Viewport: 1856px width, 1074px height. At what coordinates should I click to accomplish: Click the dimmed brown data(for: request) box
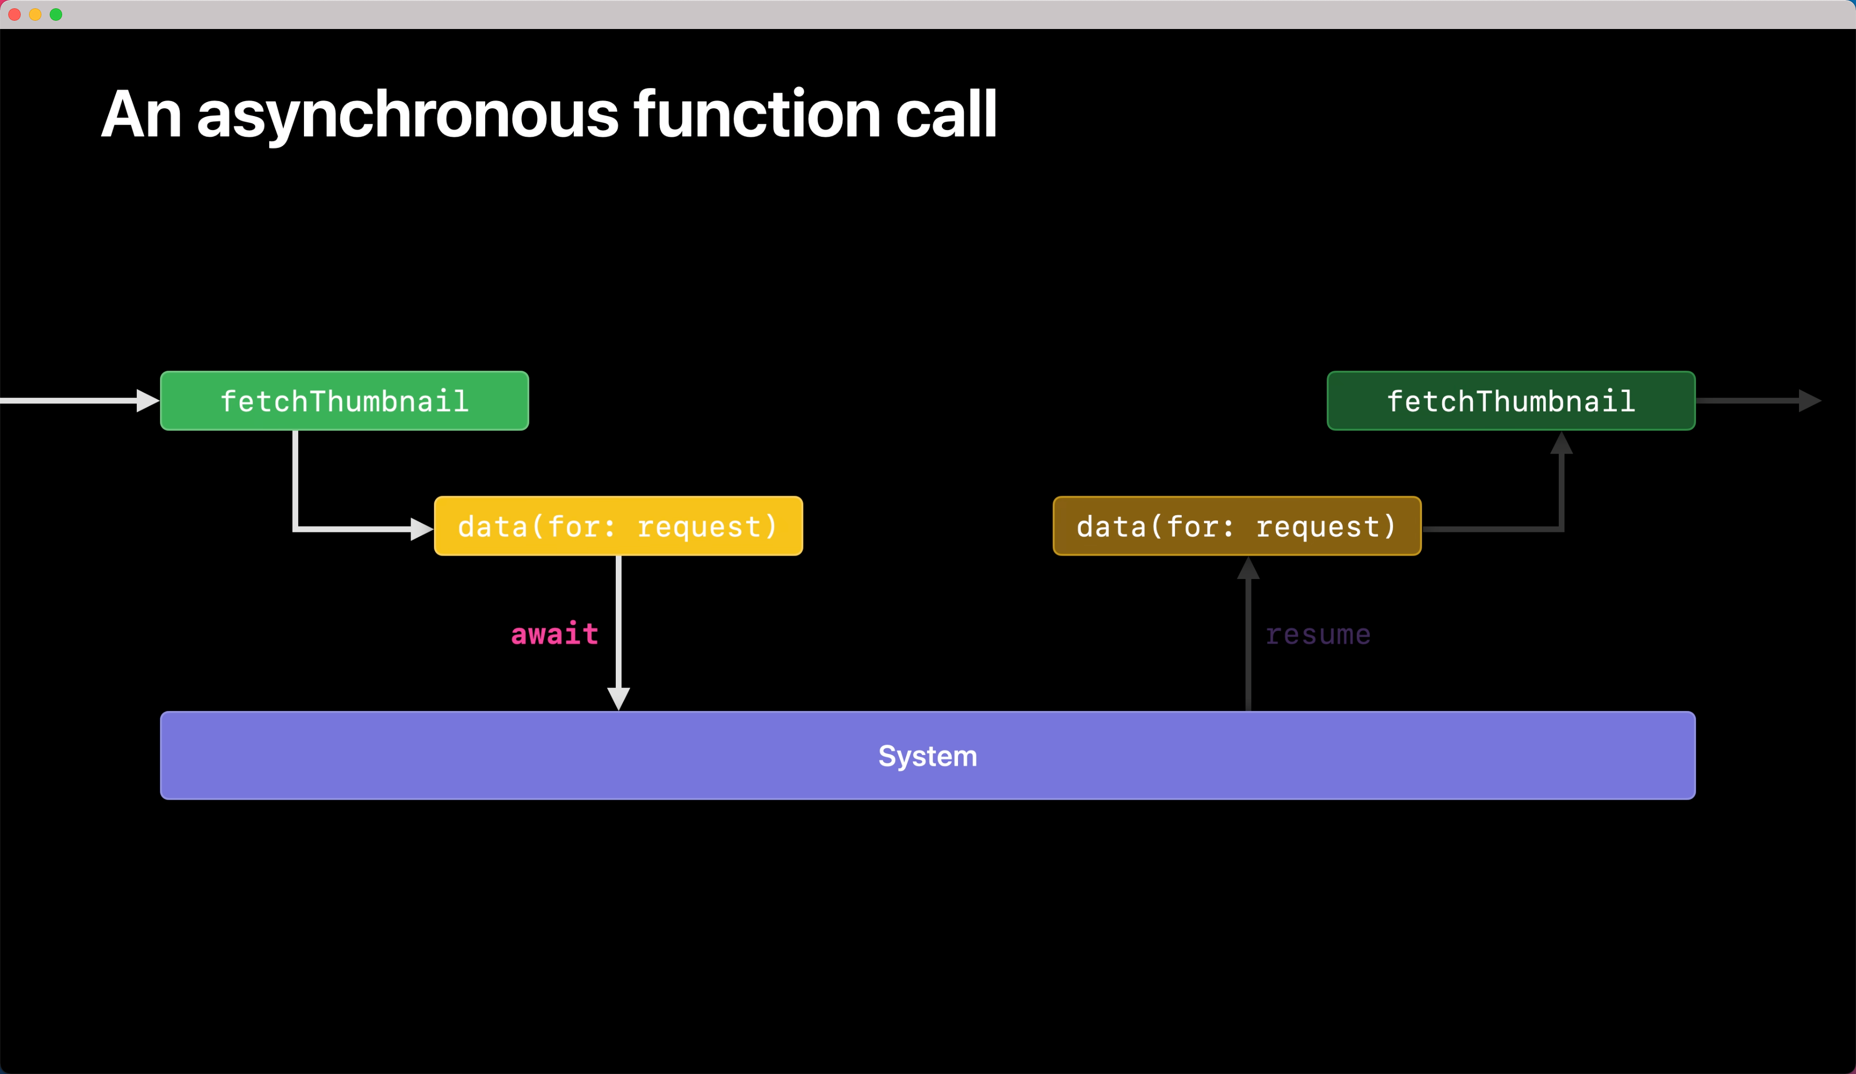tap(1237, 526)
